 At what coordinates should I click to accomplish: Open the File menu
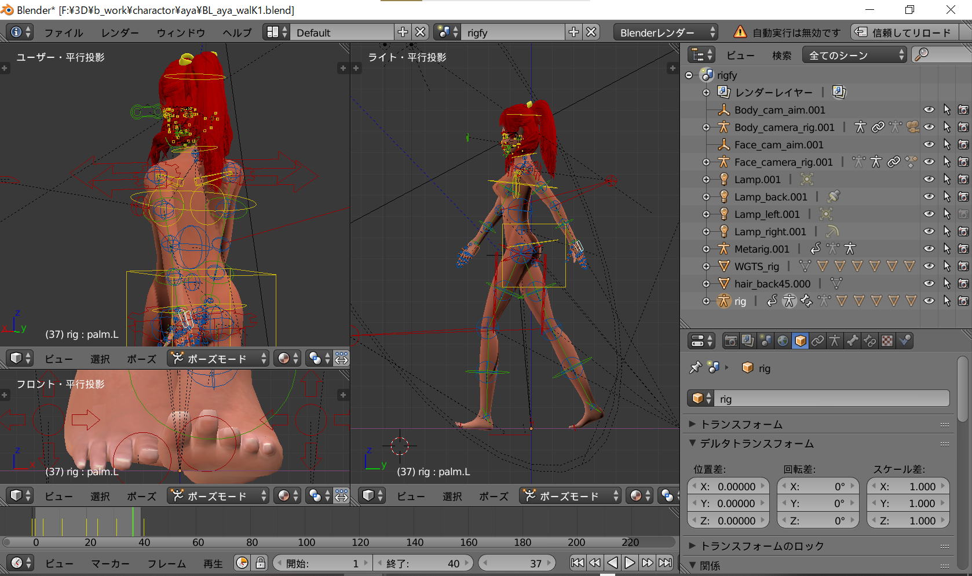point(64,32)
